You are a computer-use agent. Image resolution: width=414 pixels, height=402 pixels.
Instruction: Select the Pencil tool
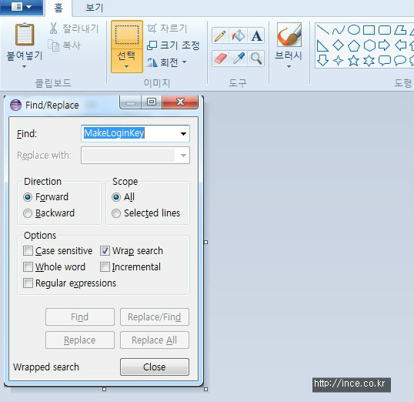(220, 35)
